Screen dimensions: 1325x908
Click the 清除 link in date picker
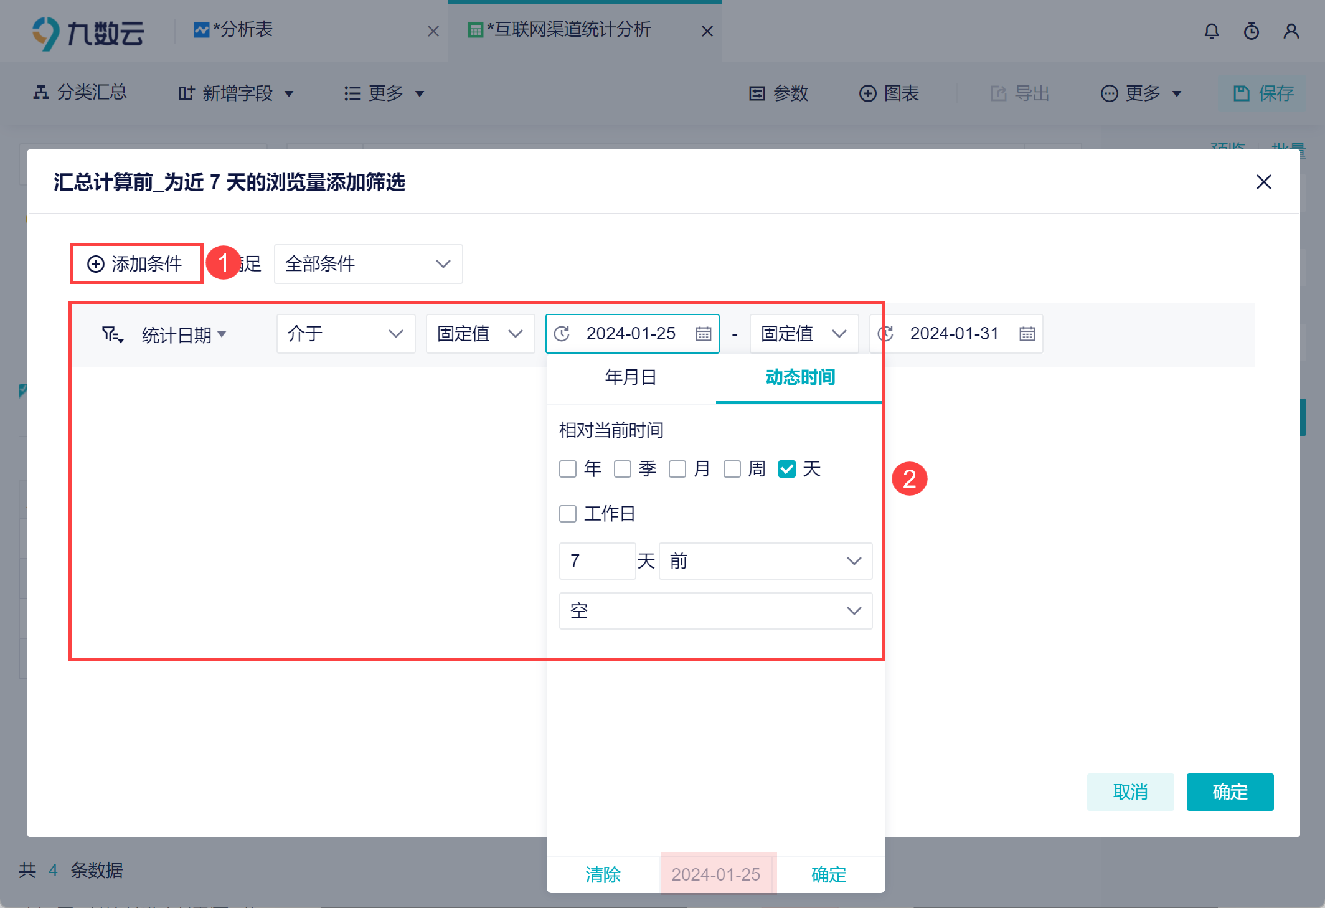(x=603, y=874)
